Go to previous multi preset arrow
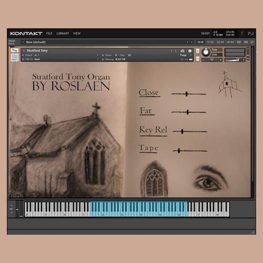The width and height of the screenshot is (263, 263). click(x=187, y=42)
